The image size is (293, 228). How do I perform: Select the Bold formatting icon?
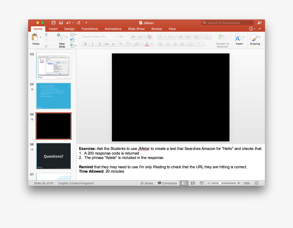coord(85,44)
